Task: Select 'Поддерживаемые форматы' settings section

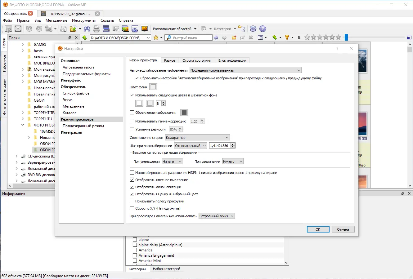Action: [87, 74]
